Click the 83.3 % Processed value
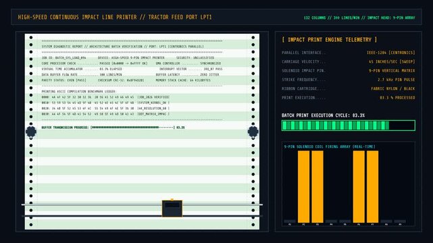The height and width of the screenshot is (243, 433). (x=397, y=98)
